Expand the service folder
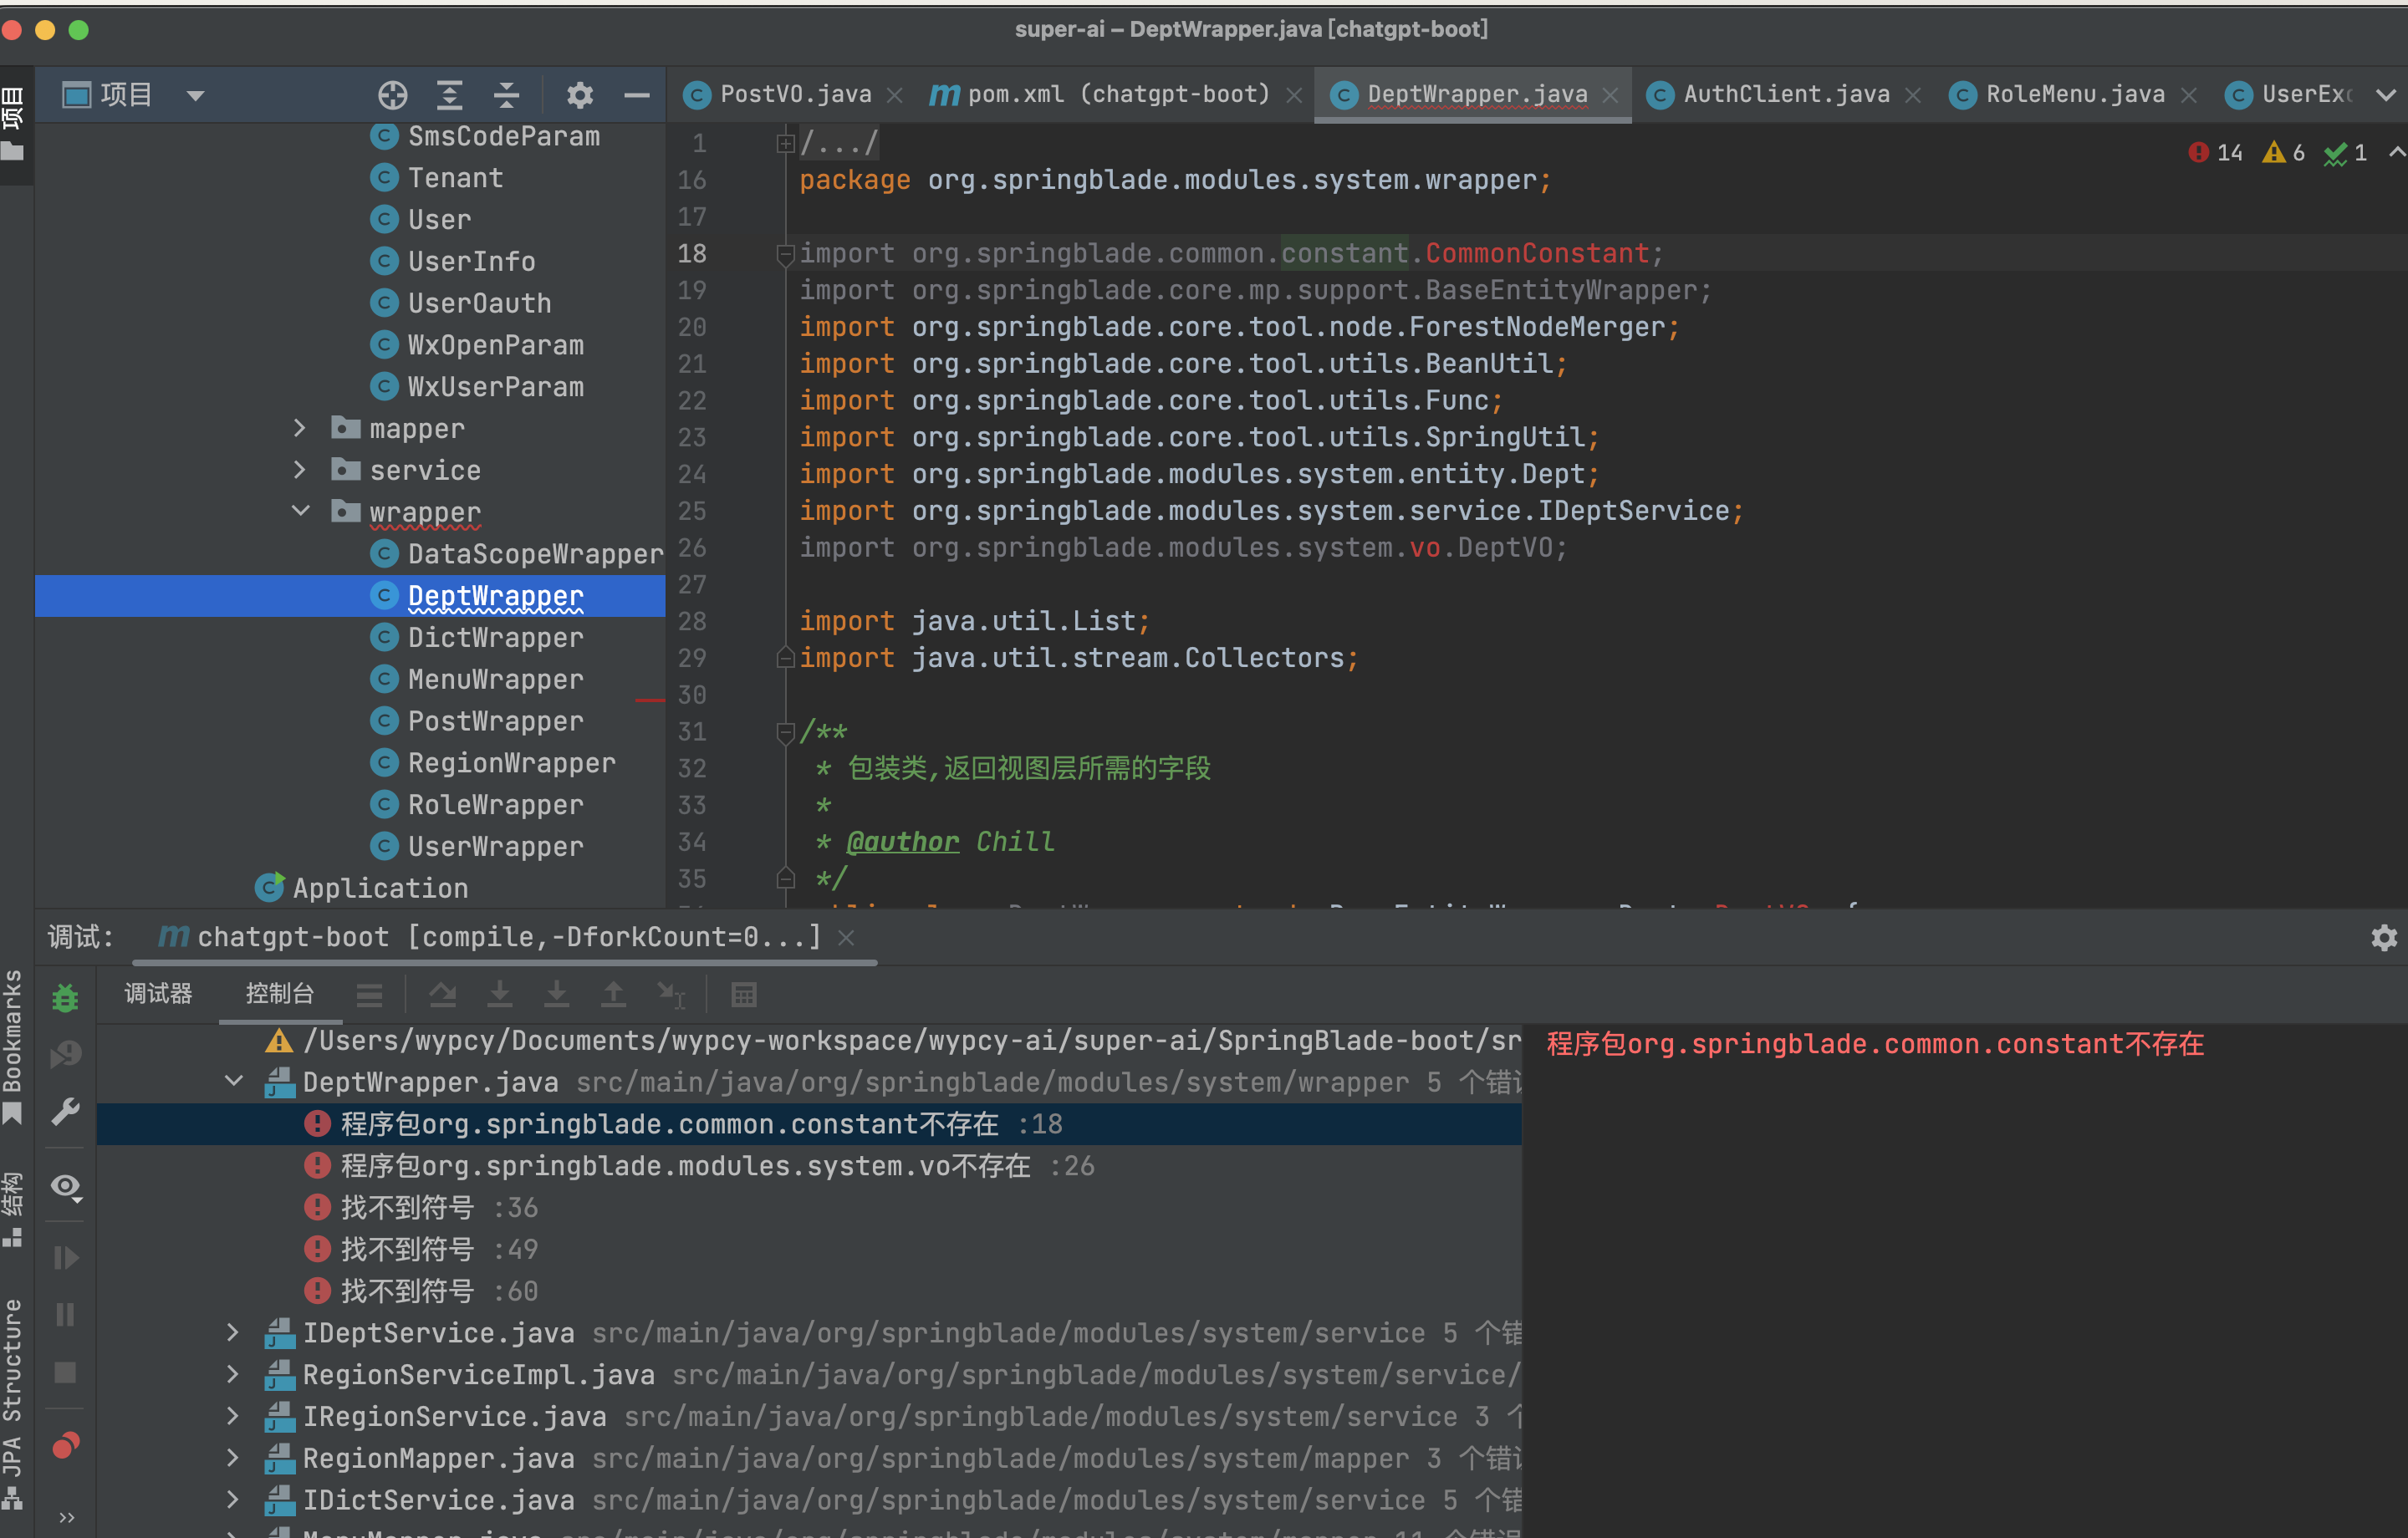2408x1538 pixels. (299, 470)
